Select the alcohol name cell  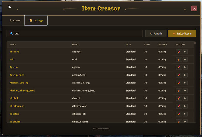click(14, 98)
